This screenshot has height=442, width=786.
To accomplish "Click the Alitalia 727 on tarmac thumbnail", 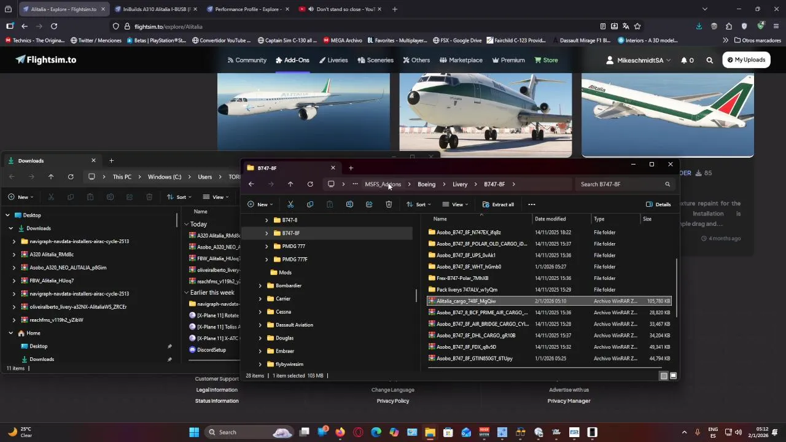I will pyautogui.click(x=486, y=115).
